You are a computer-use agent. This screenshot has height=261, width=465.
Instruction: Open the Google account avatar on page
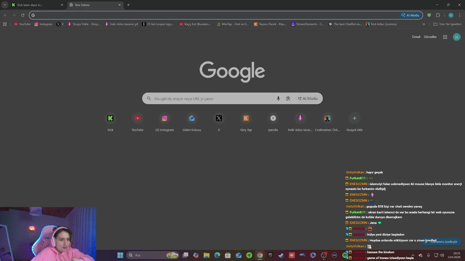tap(457, 37)
